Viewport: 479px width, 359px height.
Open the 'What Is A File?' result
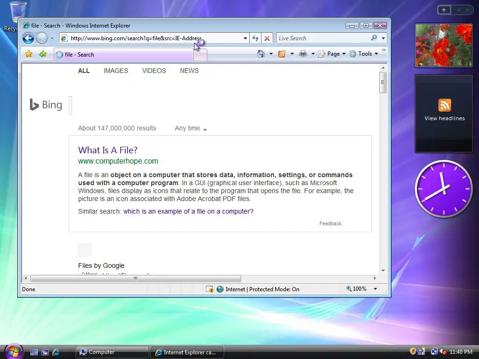[108, 150]
